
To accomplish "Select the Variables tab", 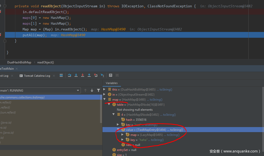I will coord(112,83).
